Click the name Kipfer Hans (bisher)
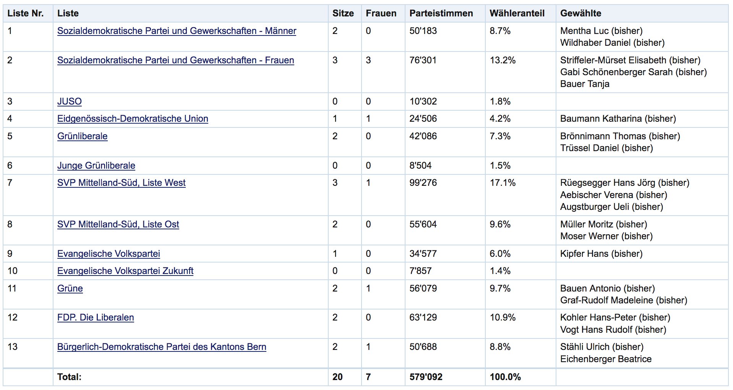The height and width of the screenshot is (390, 733). 602,254
